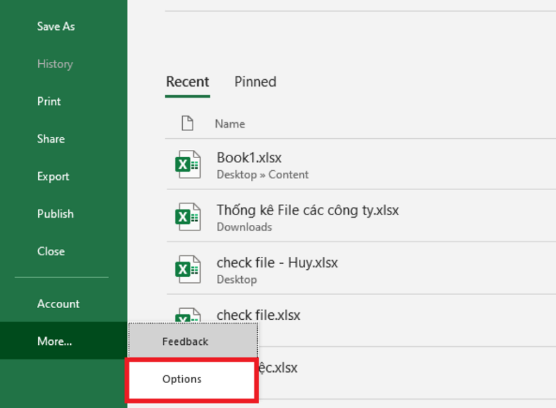This screenshot has width=556, height=408.
Task: Open the Account page
Action: (58, 304)
